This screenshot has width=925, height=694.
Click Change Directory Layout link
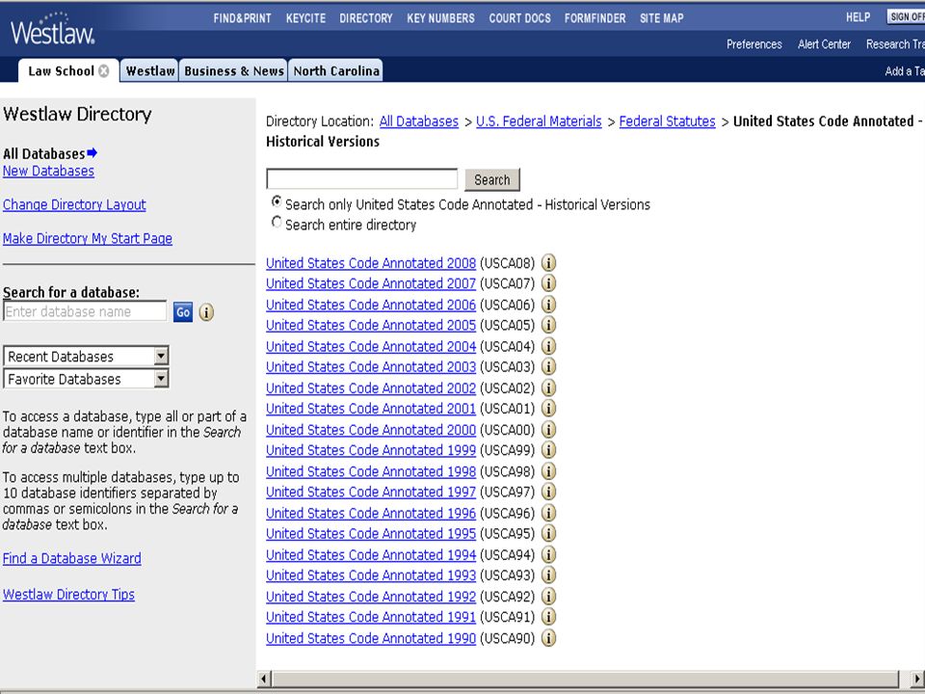[74, 204]
